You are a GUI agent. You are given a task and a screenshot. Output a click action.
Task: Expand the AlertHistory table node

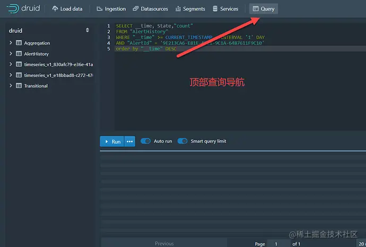point(11,53)
